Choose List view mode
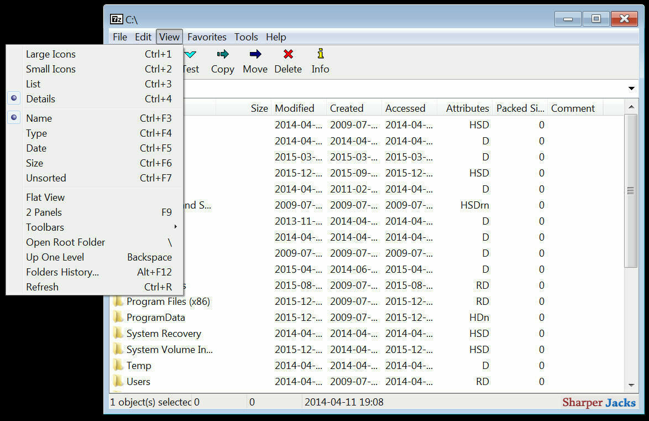 94,84
